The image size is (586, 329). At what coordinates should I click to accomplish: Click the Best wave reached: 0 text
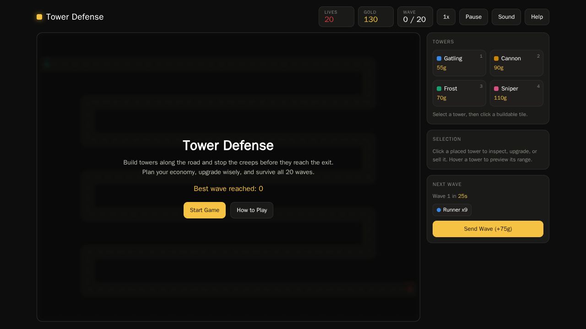click(228, 189)
